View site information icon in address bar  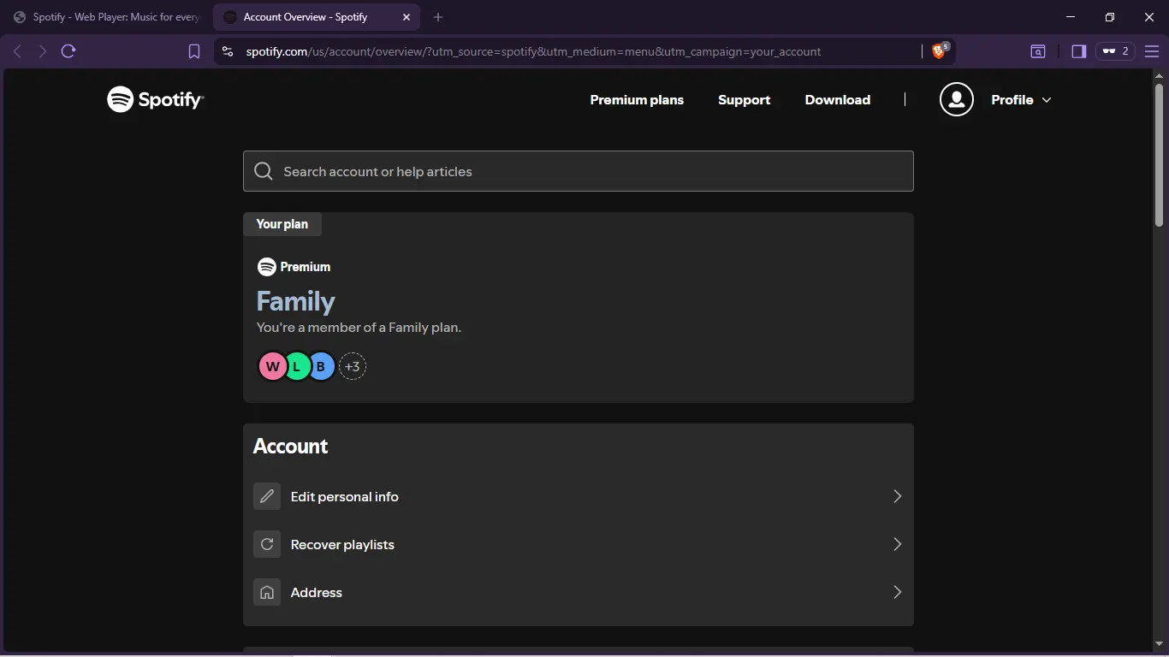pos(227,51)
